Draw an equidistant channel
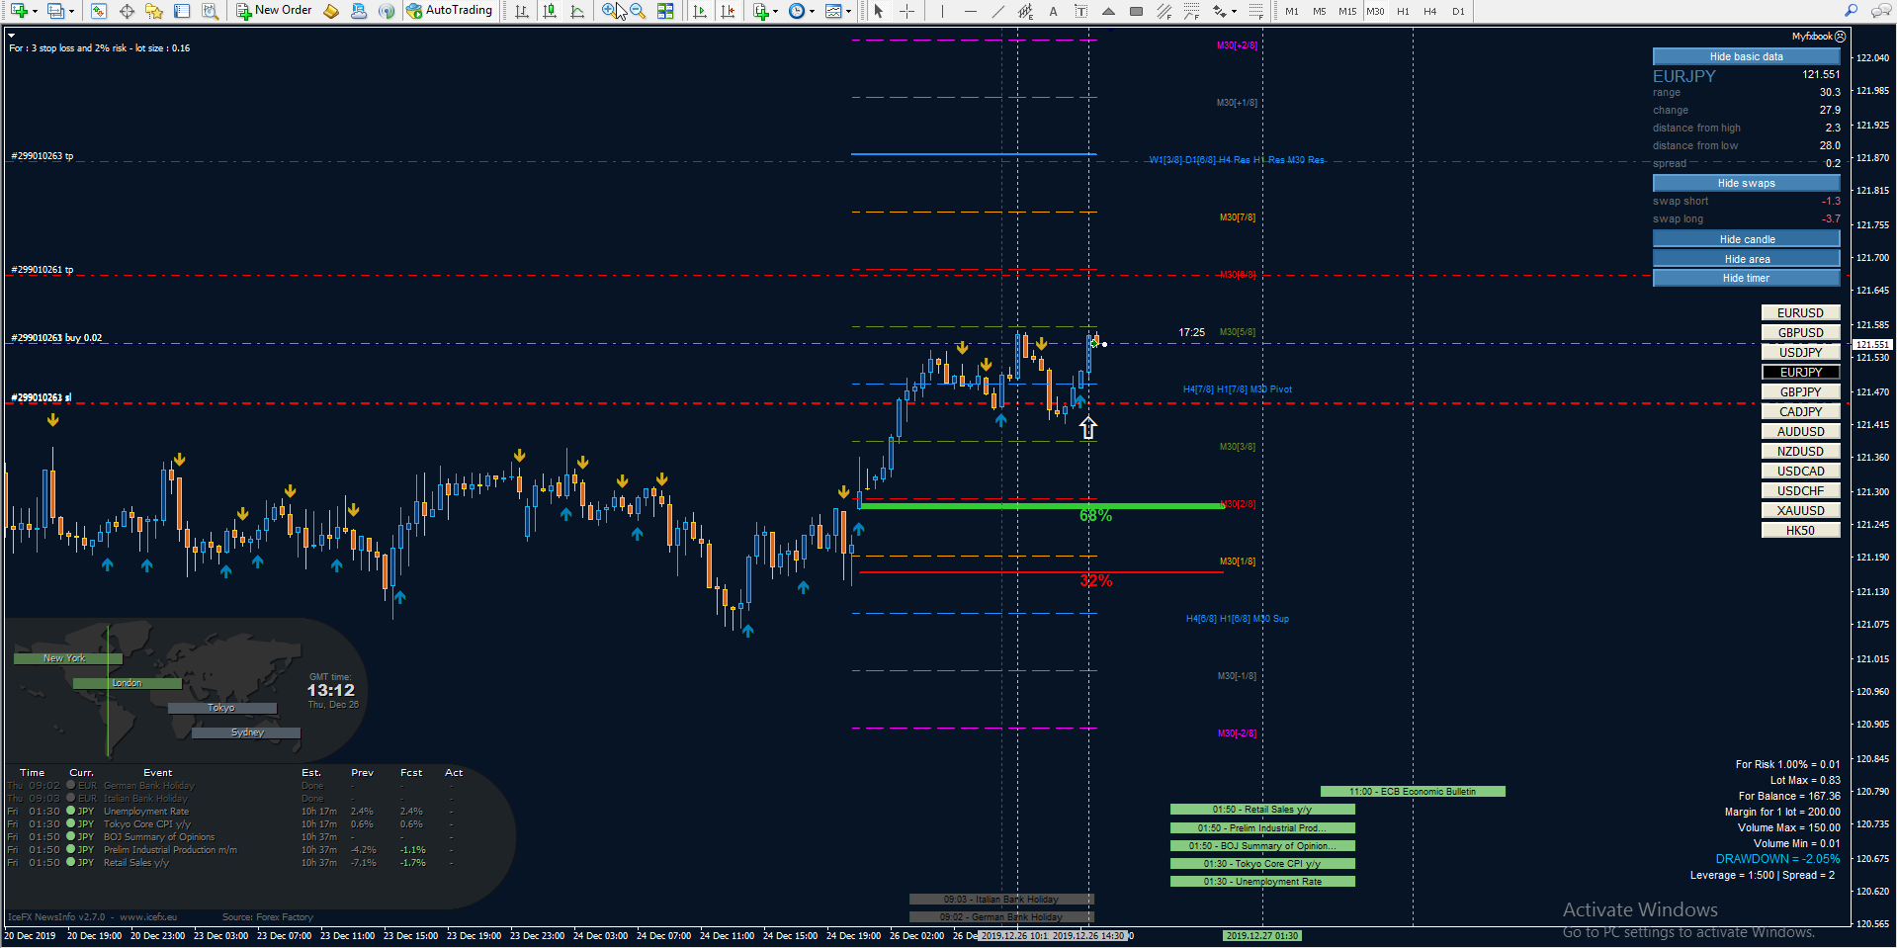 tap(1025, 11)
